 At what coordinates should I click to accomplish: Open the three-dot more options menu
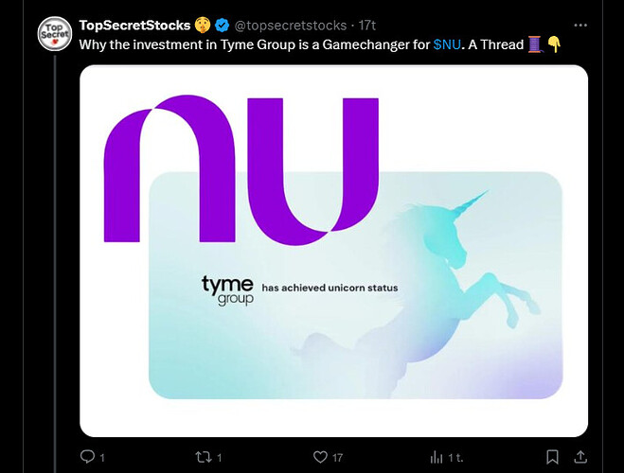point(580,26)
